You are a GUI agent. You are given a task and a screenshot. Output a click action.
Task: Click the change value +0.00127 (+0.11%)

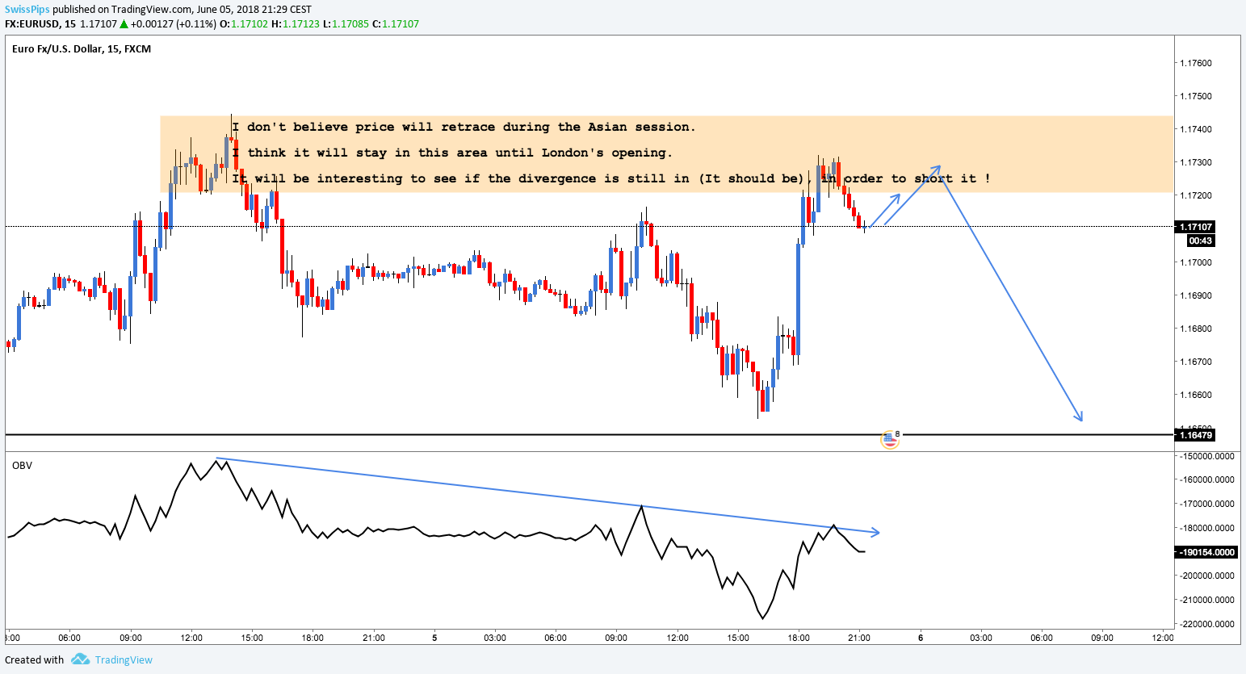coord(174,24)
